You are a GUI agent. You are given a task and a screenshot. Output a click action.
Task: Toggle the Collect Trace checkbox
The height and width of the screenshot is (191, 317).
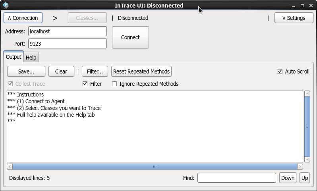[x=10, y=84]
